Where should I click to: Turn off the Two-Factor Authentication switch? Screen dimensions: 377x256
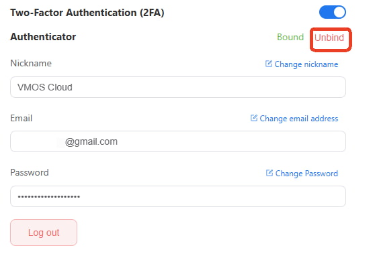point(333,12)
